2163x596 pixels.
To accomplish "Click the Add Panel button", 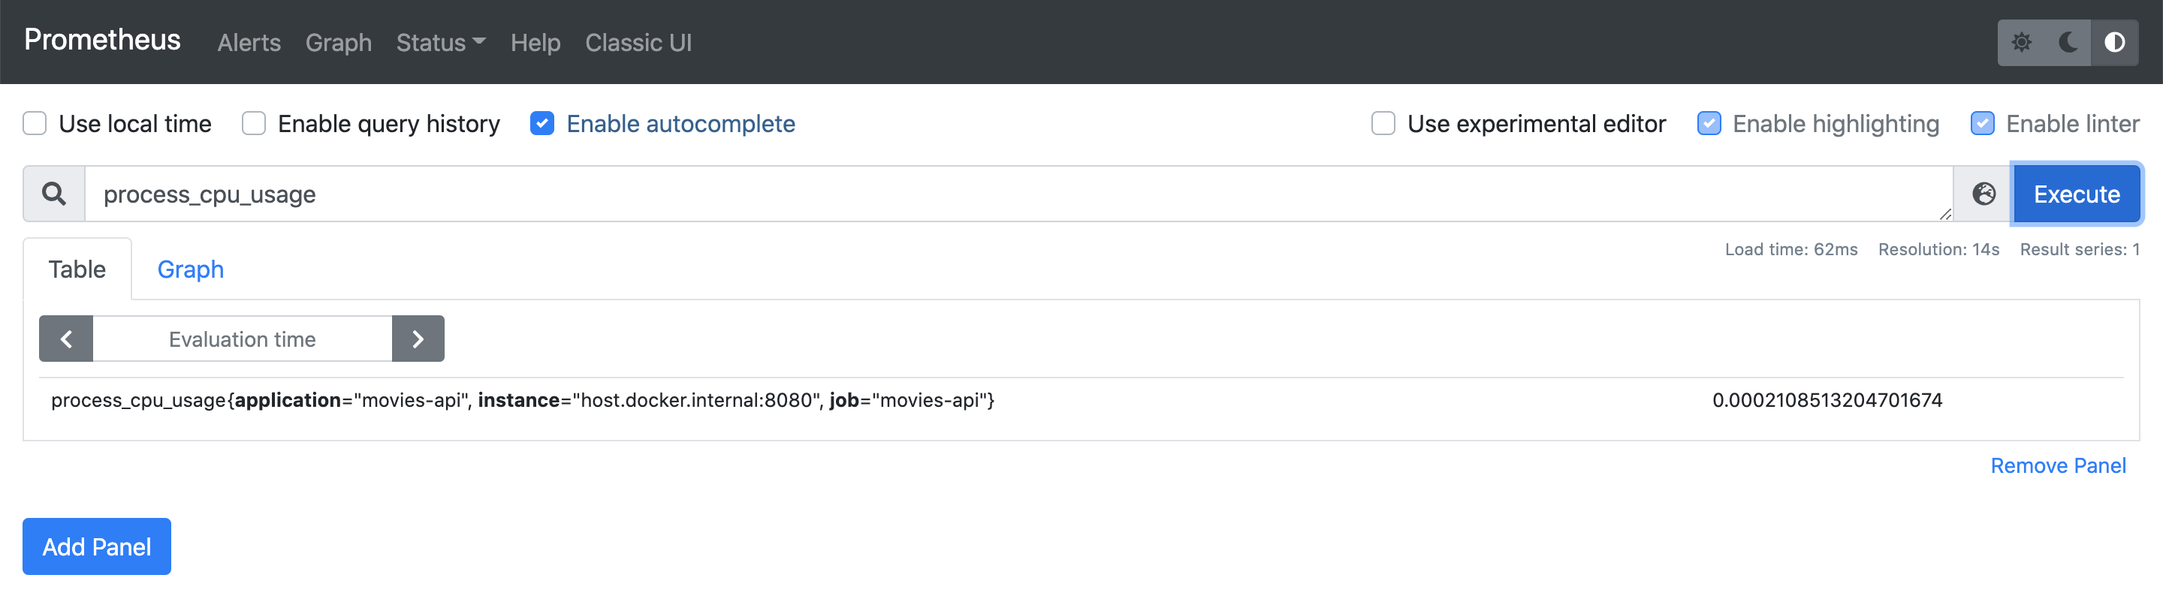I will 97,546.
